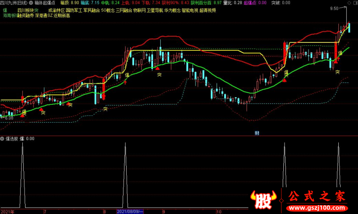The height and width of the screenshot is (214, 358).
Task: Open the 三网融合 concept tag
Action: click(x=124, y=10)
